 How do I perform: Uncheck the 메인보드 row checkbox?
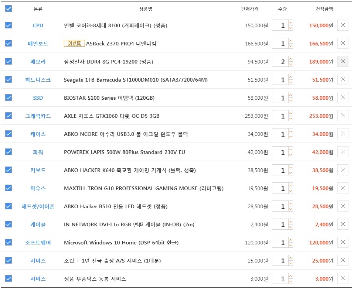click(8, 43)
